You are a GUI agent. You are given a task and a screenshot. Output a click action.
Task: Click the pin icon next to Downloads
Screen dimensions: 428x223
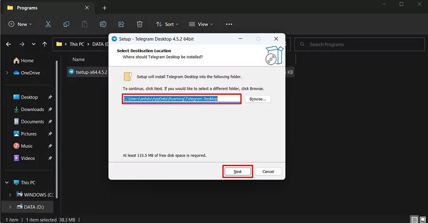click(x=50, y=109)
